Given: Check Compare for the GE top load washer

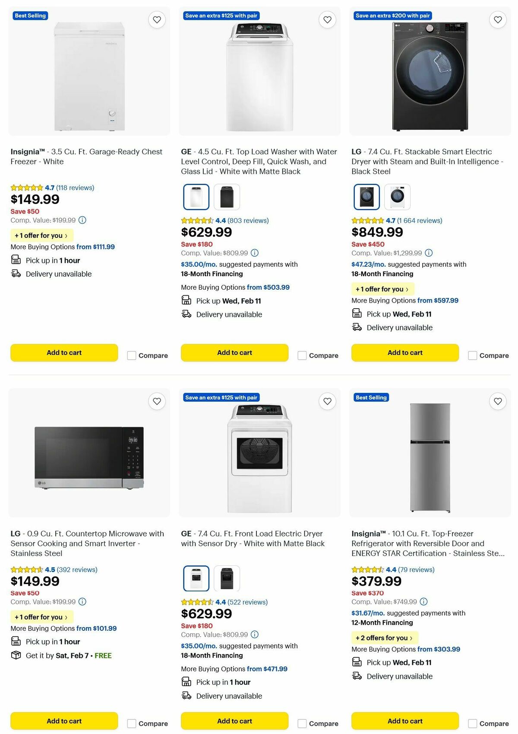Looking at the screenshot, I should pos(301,355).
